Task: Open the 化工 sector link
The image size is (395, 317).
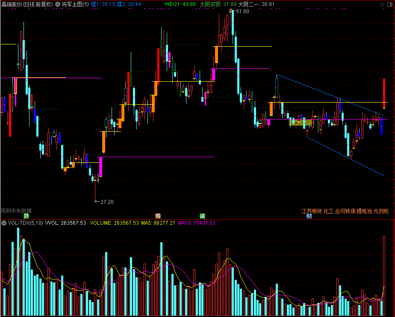Action: pos(328,211)
